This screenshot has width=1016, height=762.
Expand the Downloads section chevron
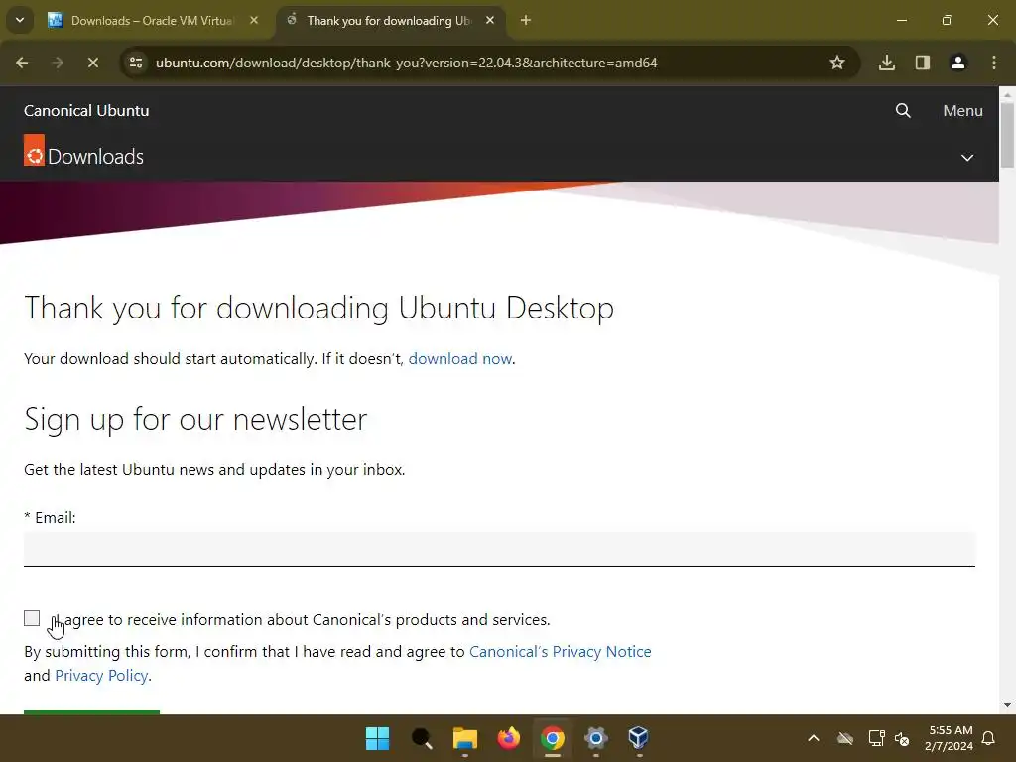click(967, 158)
